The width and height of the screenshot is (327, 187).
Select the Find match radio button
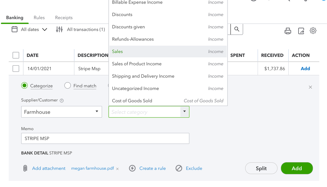click(67, 86)
